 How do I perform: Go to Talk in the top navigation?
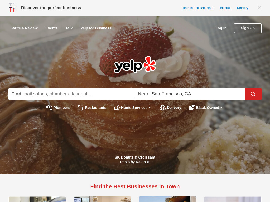69,28
